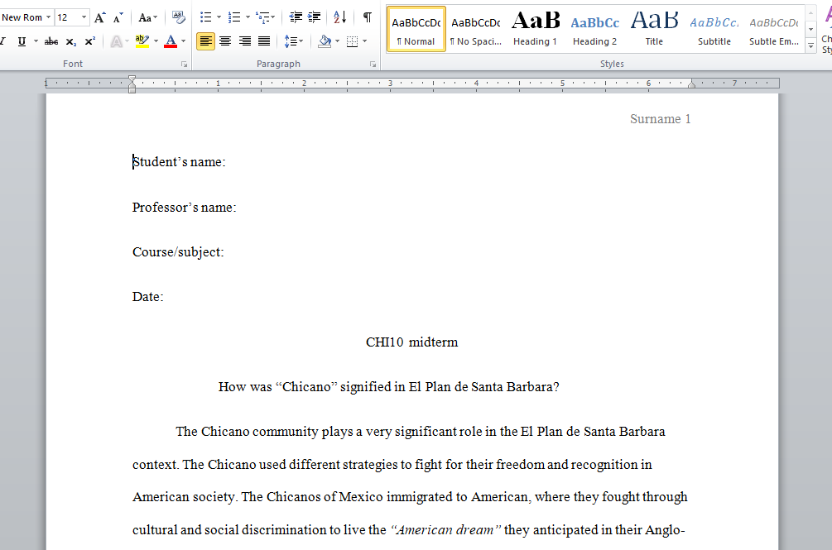
Task: Open Font dialog launcher
Action: click(x=184, y=65)
